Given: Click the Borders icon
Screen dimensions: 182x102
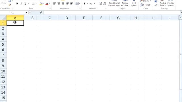Looking at the screenshot, I should click(33, 4).
